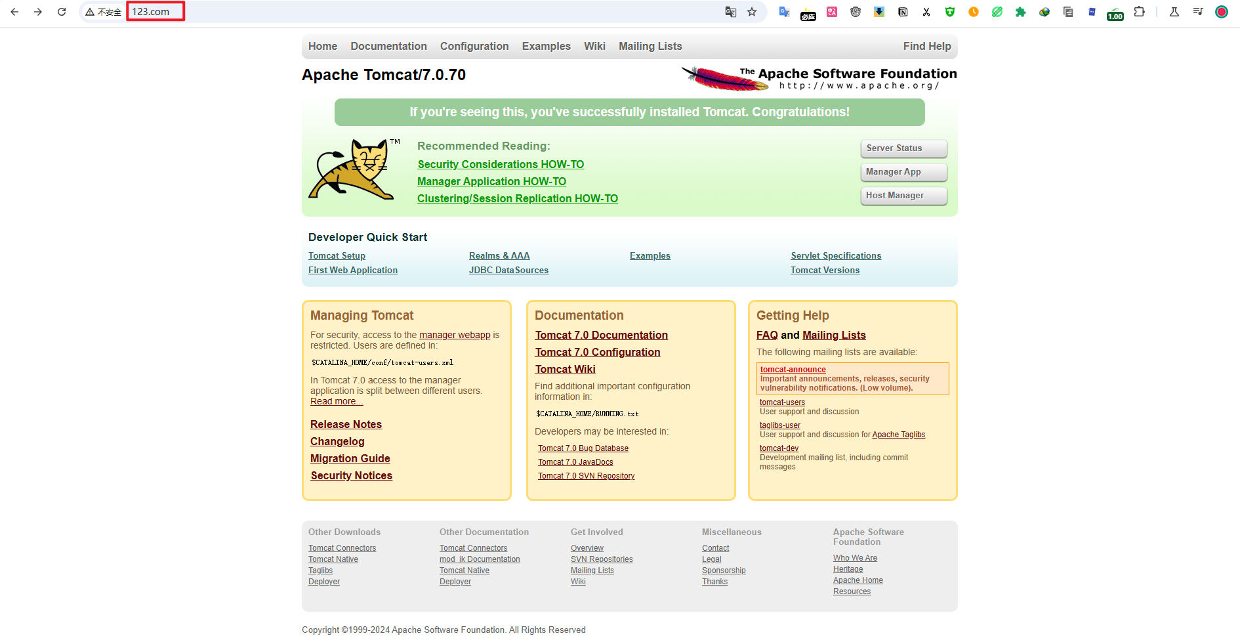Open the Configuration nav menu item
Viewport: 1240px width, 644px height.
474,47
